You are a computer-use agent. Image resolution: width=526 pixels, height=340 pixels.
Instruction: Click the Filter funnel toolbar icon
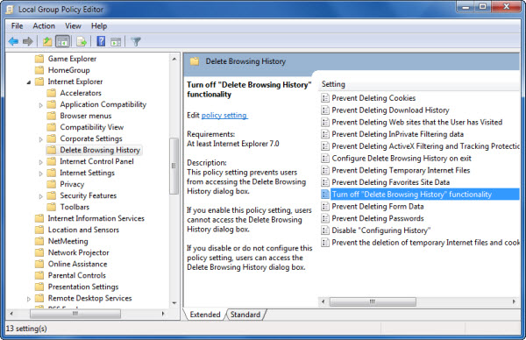click(136, 41)
